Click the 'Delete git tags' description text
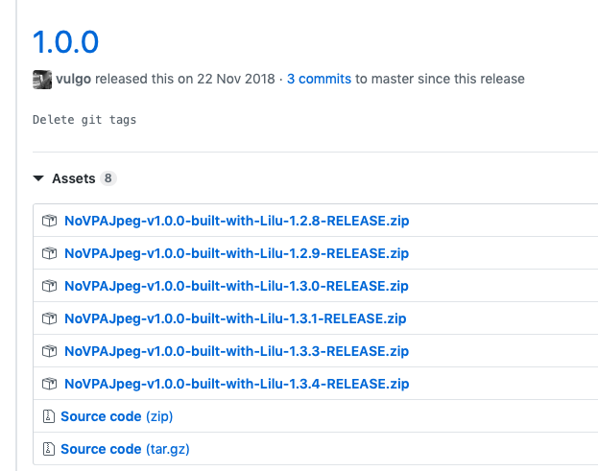Screen dimensions: 598x471 (x=84, y=120)
